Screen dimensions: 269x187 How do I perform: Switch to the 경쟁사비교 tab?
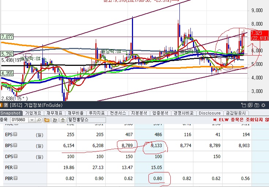[183, 113]
